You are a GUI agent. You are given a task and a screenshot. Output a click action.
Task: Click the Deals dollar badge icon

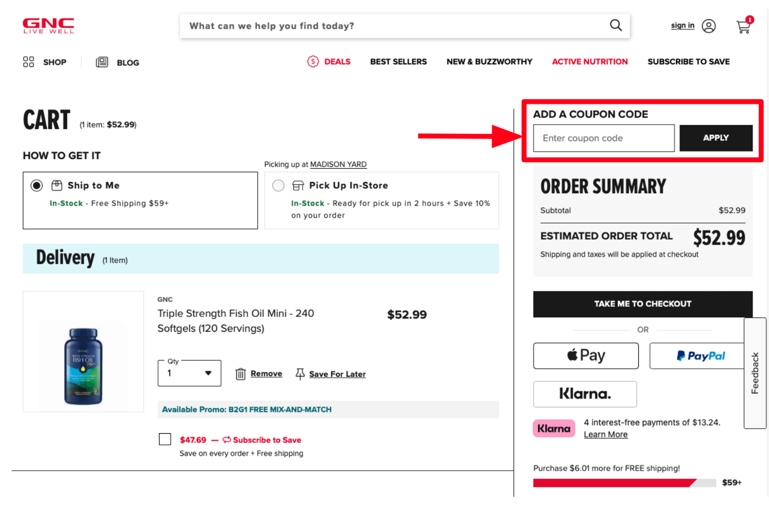(x=313, y=62)
